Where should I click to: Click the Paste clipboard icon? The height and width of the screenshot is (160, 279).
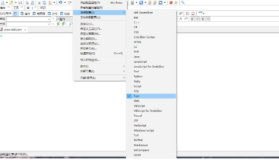pos(50,2)
